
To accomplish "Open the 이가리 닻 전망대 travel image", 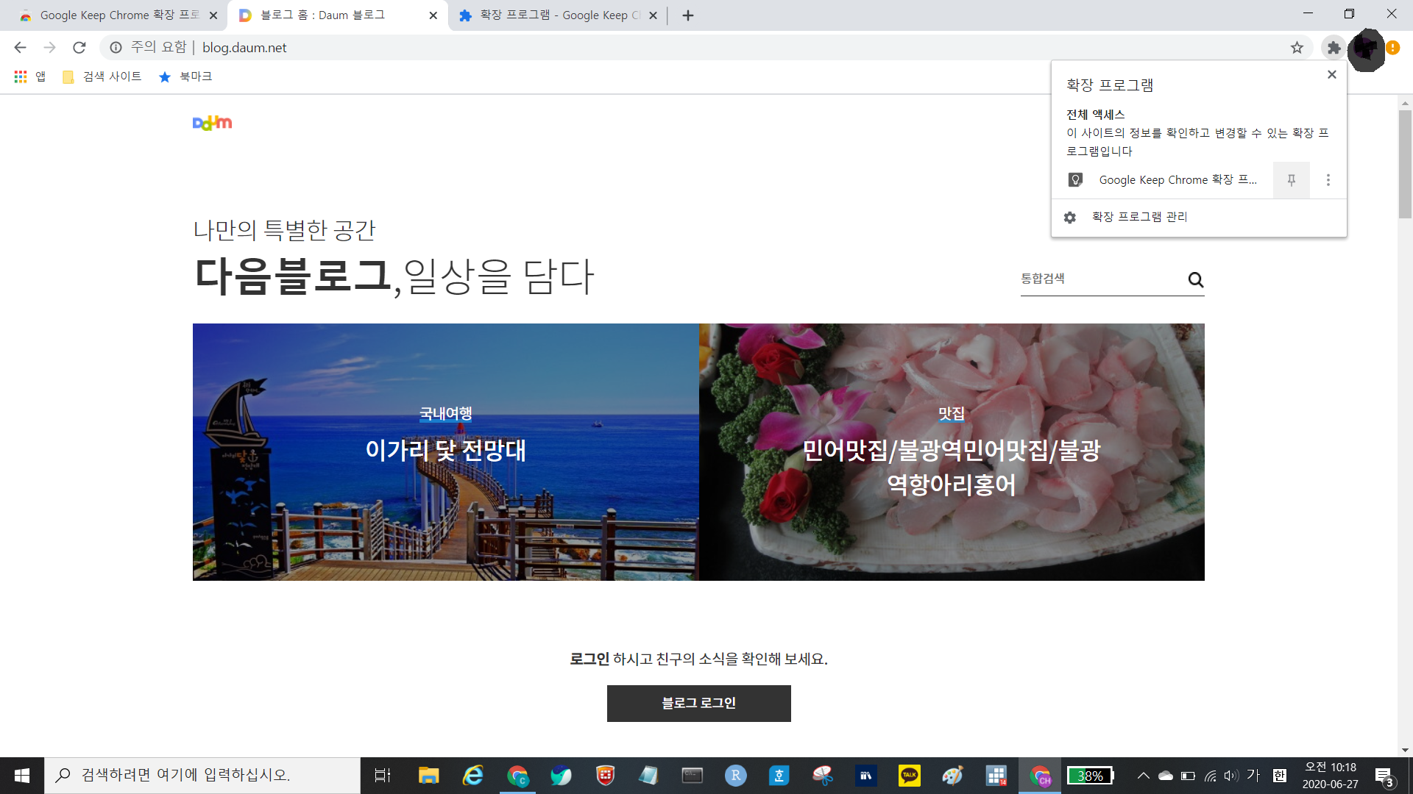I will 445,451.
